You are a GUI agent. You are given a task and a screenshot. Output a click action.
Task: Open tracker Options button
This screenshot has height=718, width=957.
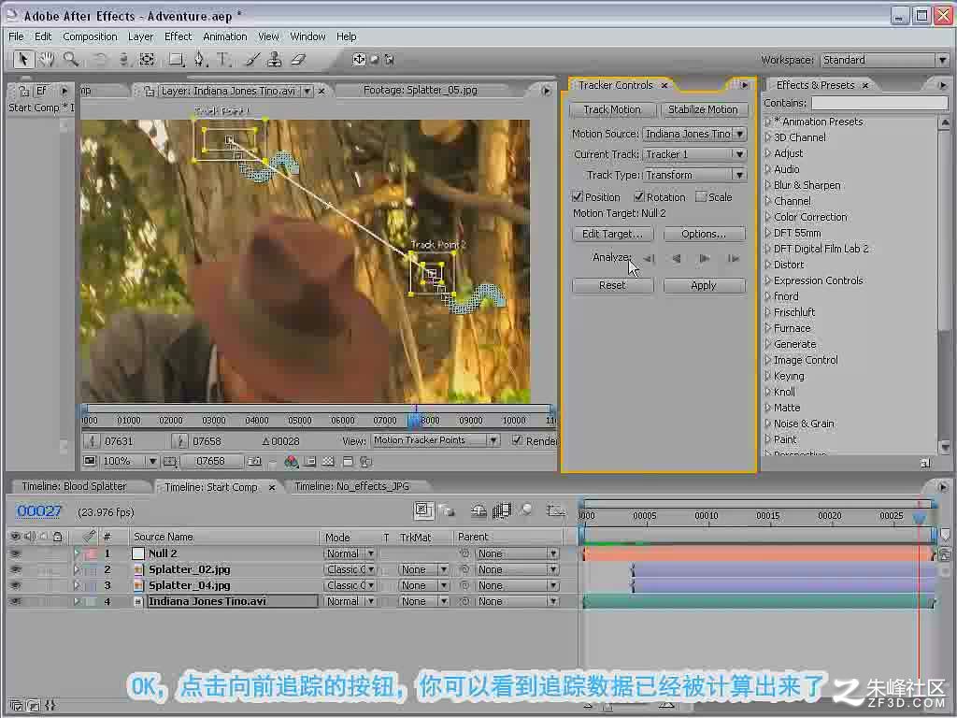tap(704, 234)
